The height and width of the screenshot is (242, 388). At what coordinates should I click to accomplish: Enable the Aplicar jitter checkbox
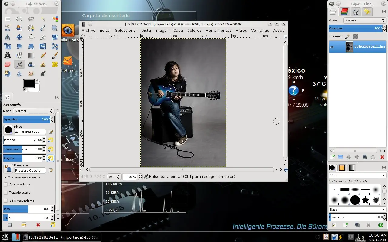click(5, 185)
